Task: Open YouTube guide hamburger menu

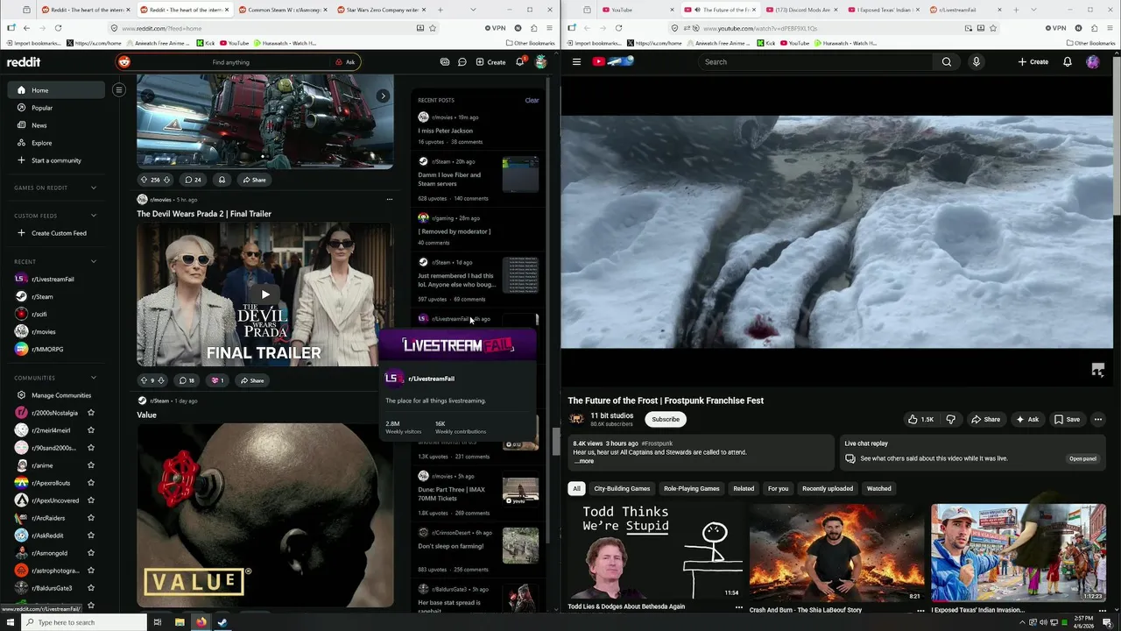Action: coord(576,62)
